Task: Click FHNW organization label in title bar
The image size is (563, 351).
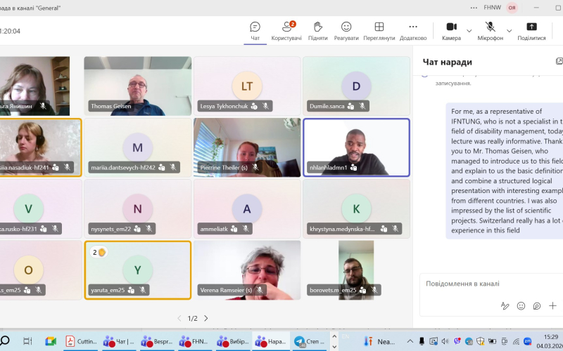Action: [492, 7]
